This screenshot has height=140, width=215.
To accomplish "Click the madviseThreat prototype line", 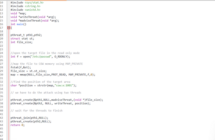I will pyautogui.click(x=35, y=21).
